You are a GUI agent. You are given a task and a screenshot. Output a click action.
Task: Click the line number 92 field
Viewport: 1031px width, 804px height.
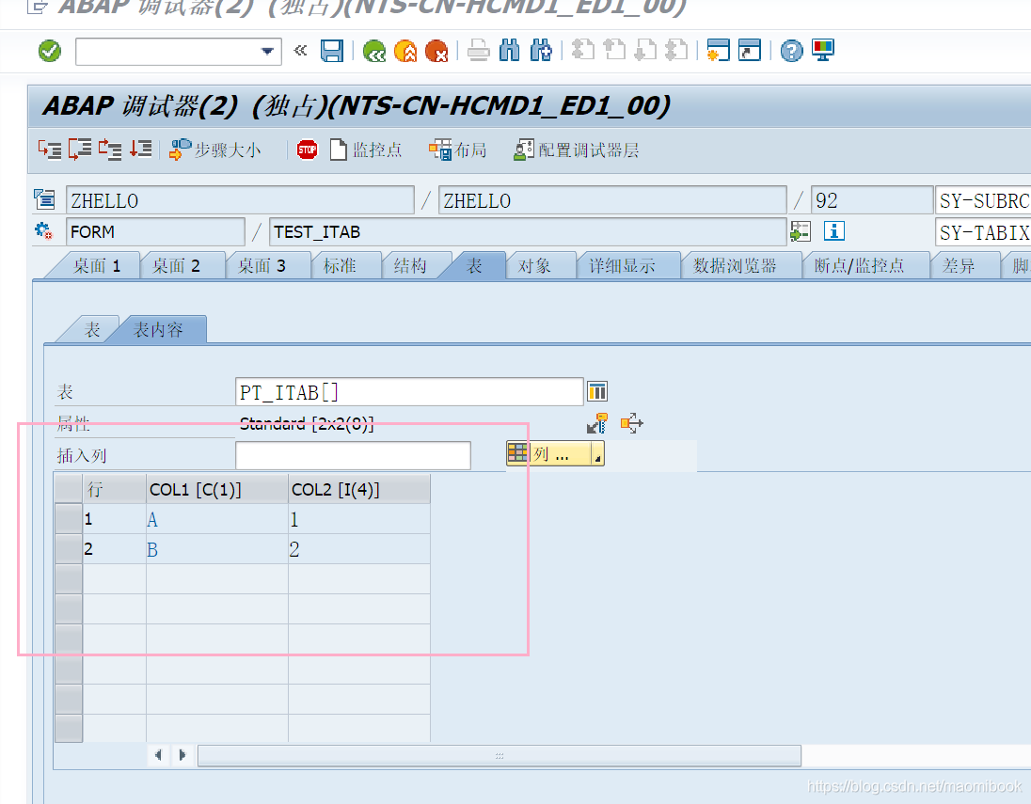(872, 200)
